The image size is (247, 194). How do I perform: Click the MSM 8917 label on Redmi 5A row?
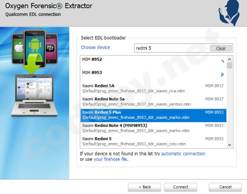[x=214, y=86]
